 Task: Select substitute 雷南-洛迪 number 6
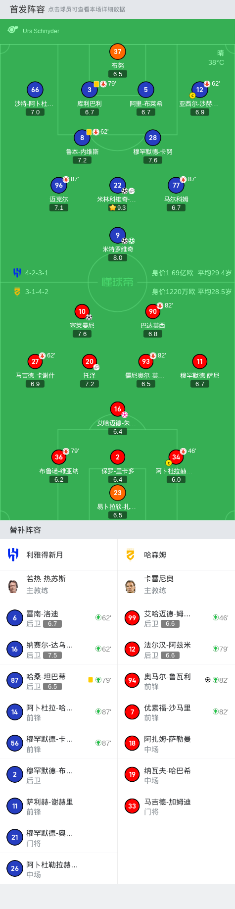[59, 618]
